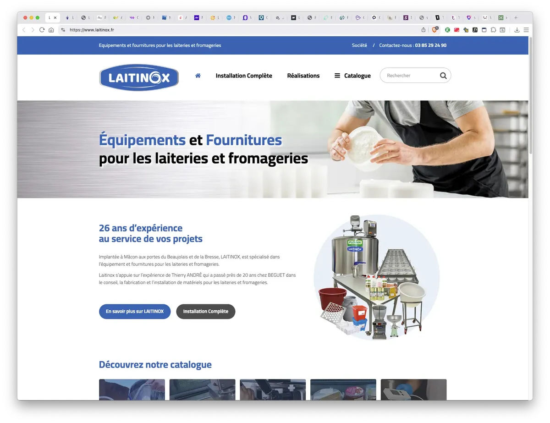The width and height of the screenshot is (550, 423).
Task: Click the LAITINOX logo
Action: pyautogui.click(x=139, y=77)
